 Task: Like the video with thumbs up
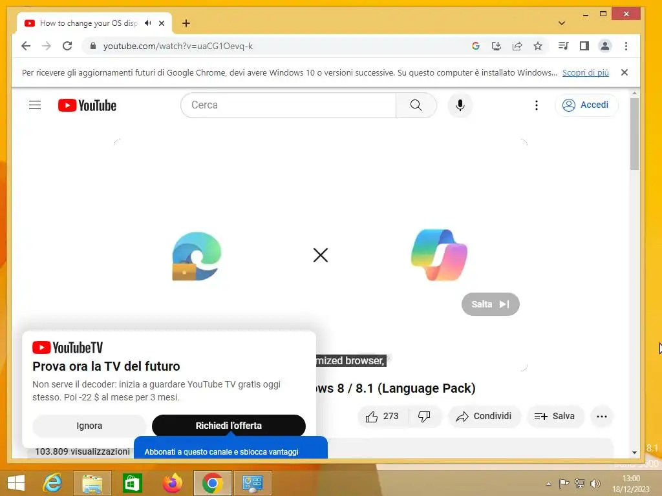(x=383, y=417)
